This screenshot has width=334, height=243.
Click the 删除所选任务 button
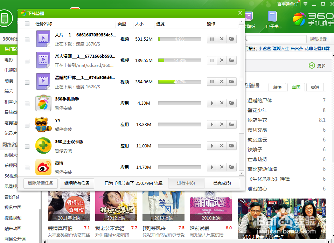point(41,183)
